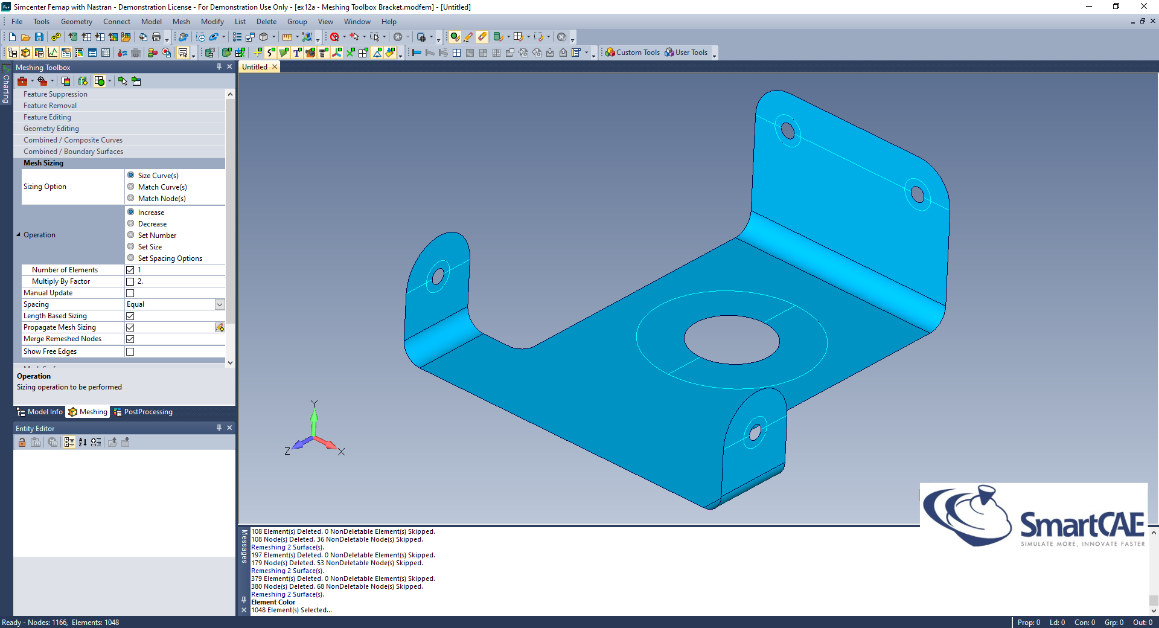Screen dimensions: 1159x628
Task: Switch to the Model Info tab
Action: (x=40, y=412)
